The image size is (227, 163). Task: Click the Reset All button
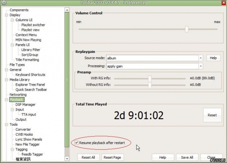click(88, 157)
